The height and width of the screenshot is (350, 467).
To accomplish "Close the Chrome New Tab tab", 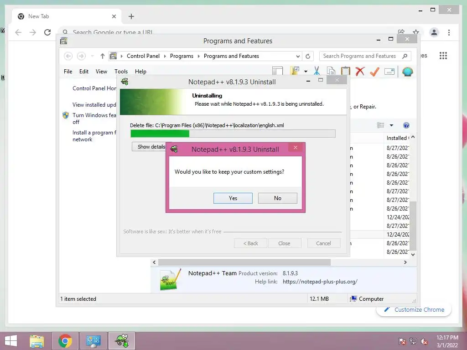I will (x=114, y=16).
